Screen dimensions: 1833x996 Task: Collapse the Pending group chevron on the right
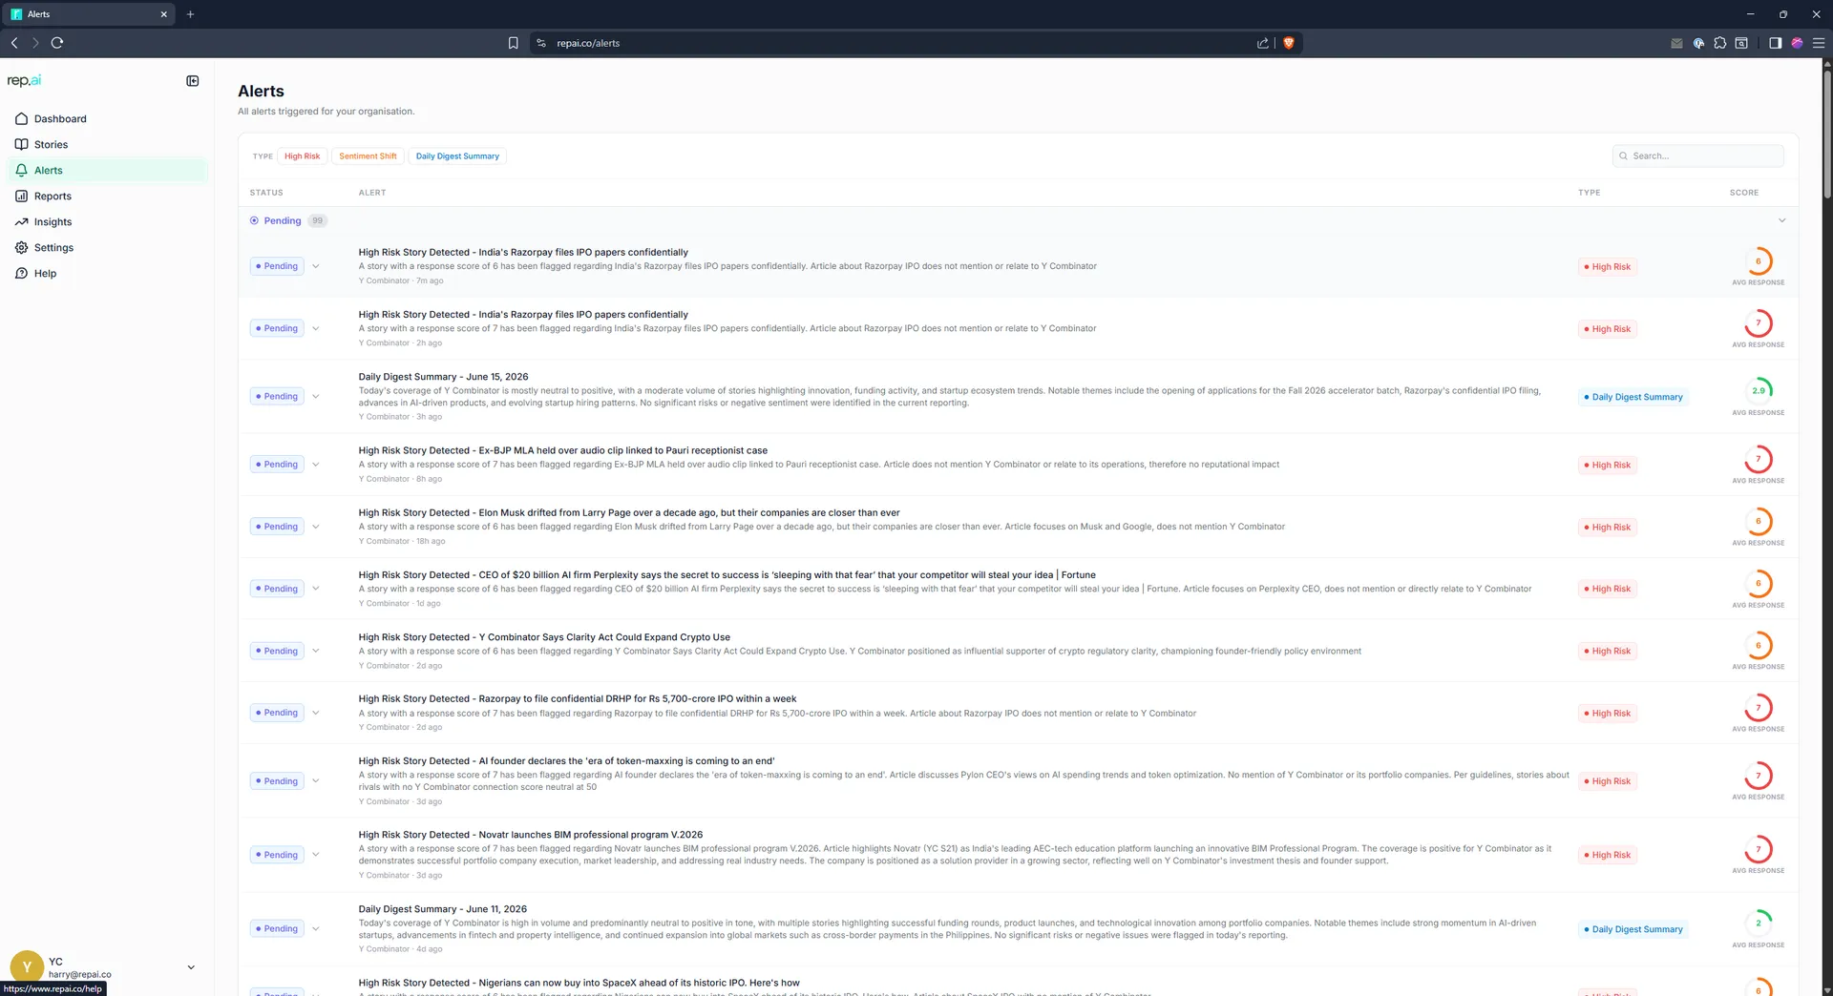click(1781, 221)
